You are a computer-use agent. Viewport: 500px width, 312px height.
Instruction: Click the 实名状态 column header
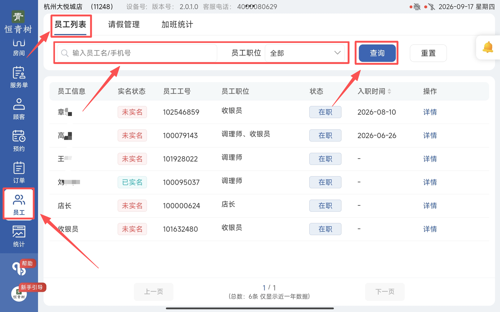[x=132, y=91]
